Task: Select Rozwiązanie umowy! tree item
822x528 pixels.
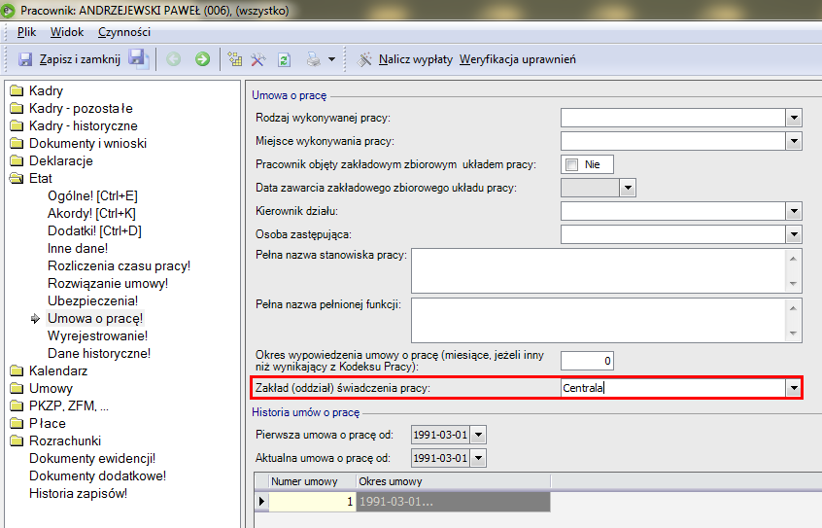Action: 108,283
